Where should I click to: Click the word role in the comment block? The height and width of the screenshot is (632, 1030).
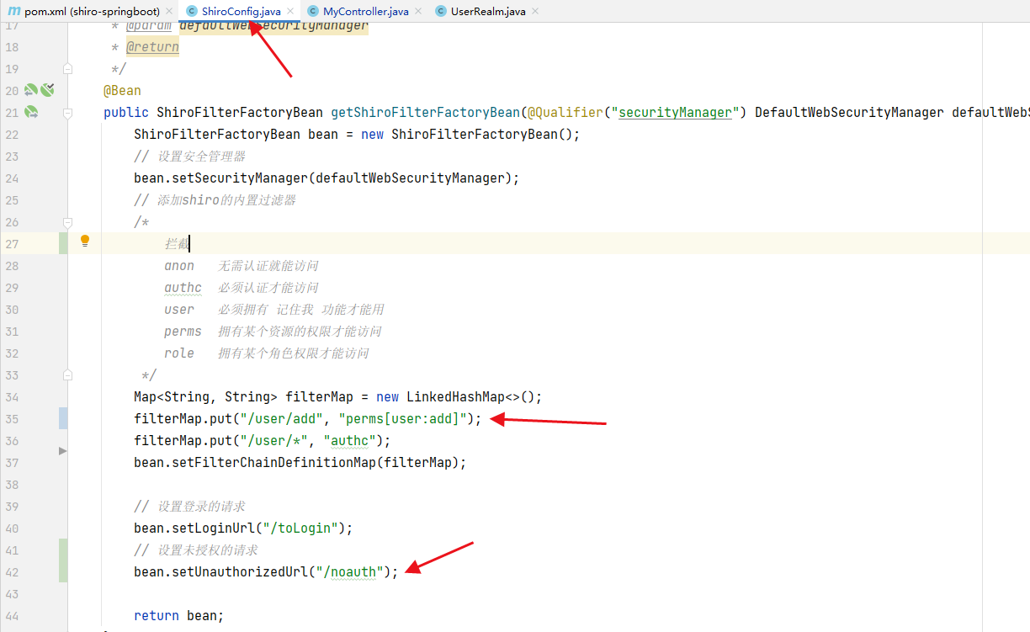click(179, 353)
